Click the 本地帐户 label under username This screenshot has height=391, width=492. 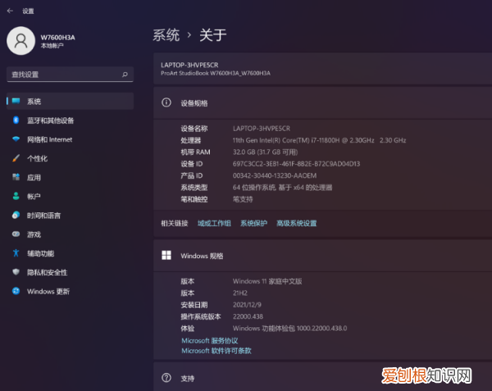[x=52, y=46]
